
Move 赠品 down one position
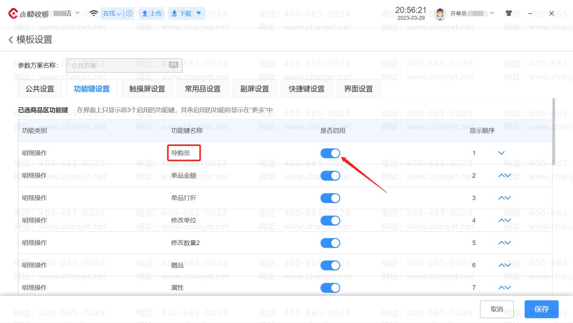508,265
